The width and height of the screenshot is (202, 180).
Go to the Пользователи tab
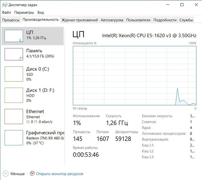[x=138, y=20]
